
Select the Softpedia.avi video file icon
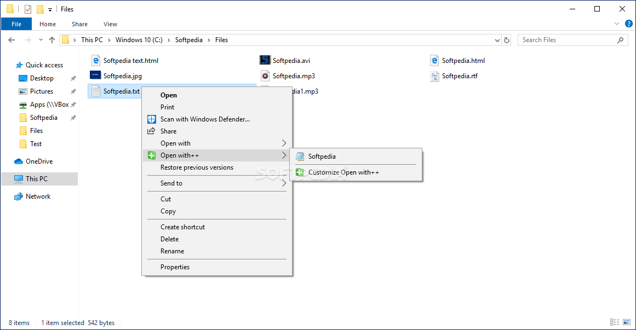click(265, 60)
